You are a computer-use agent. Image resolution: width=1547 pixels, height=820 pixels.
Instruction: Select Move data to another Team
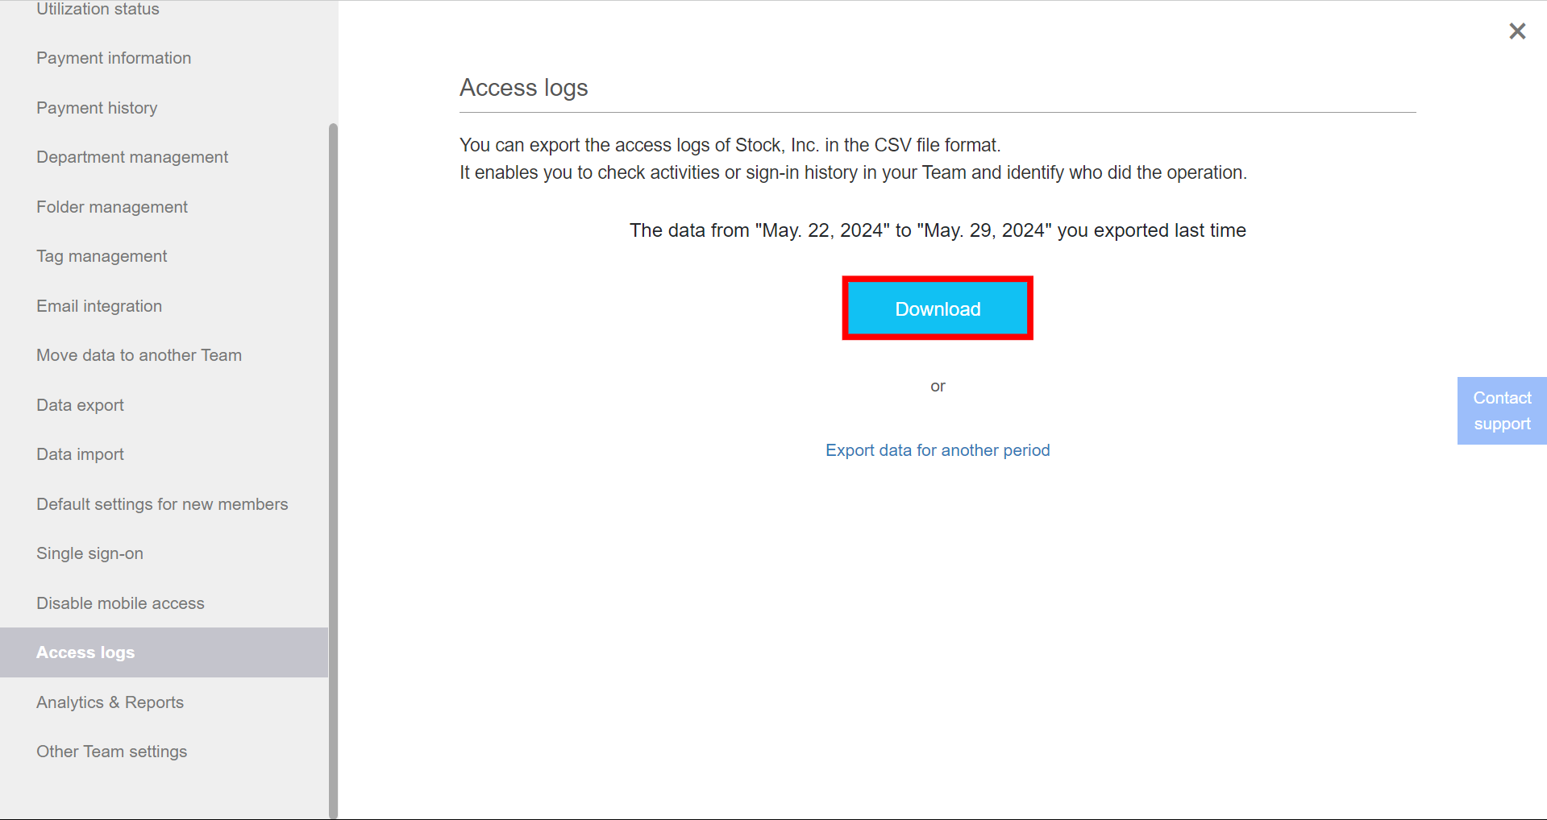pyautogui.click(x=139, y=354)
